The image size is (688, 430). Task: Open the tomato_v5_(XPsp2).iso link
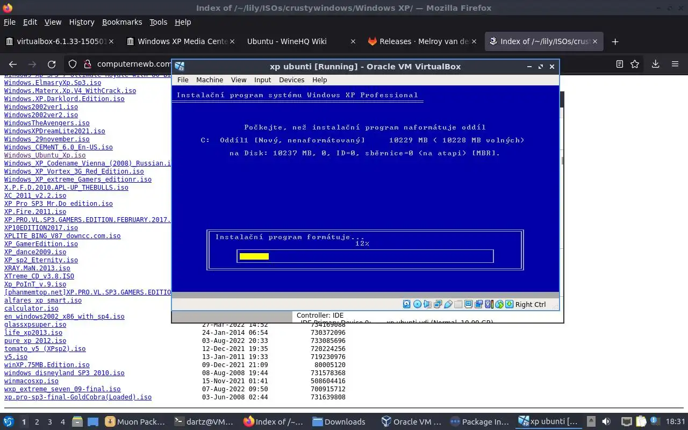[45, 349]
